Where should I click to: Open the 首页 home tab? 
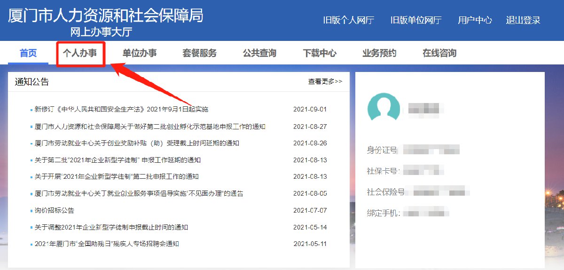coord(28,53)
